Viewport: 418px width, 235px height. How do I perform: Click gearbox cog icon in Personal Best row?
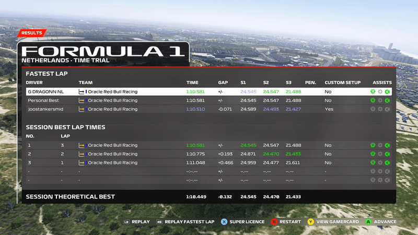click(x=380, y=100)
